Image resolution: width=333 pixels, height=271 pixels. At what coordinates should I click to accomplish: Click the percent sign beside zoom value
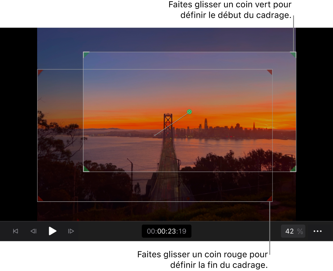click(x=300, y=231)
